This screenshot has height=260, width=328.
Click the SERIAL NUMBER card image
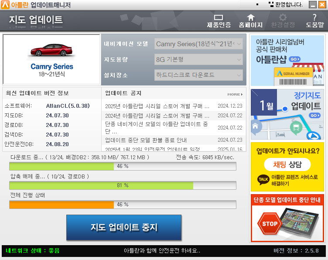[x=294, y=77]
